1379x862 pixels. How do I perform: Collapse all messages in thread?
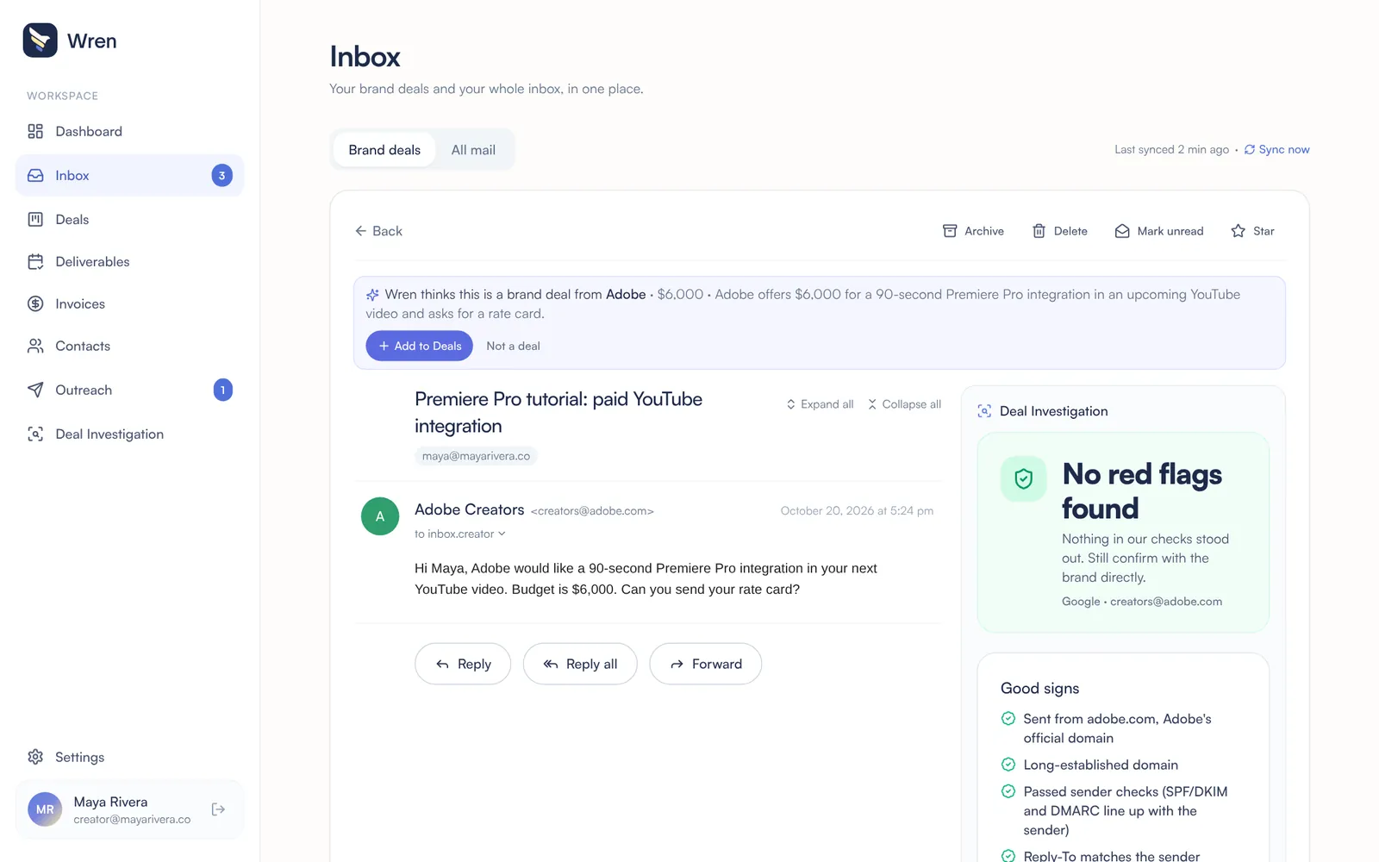click(x=904, y=404)
